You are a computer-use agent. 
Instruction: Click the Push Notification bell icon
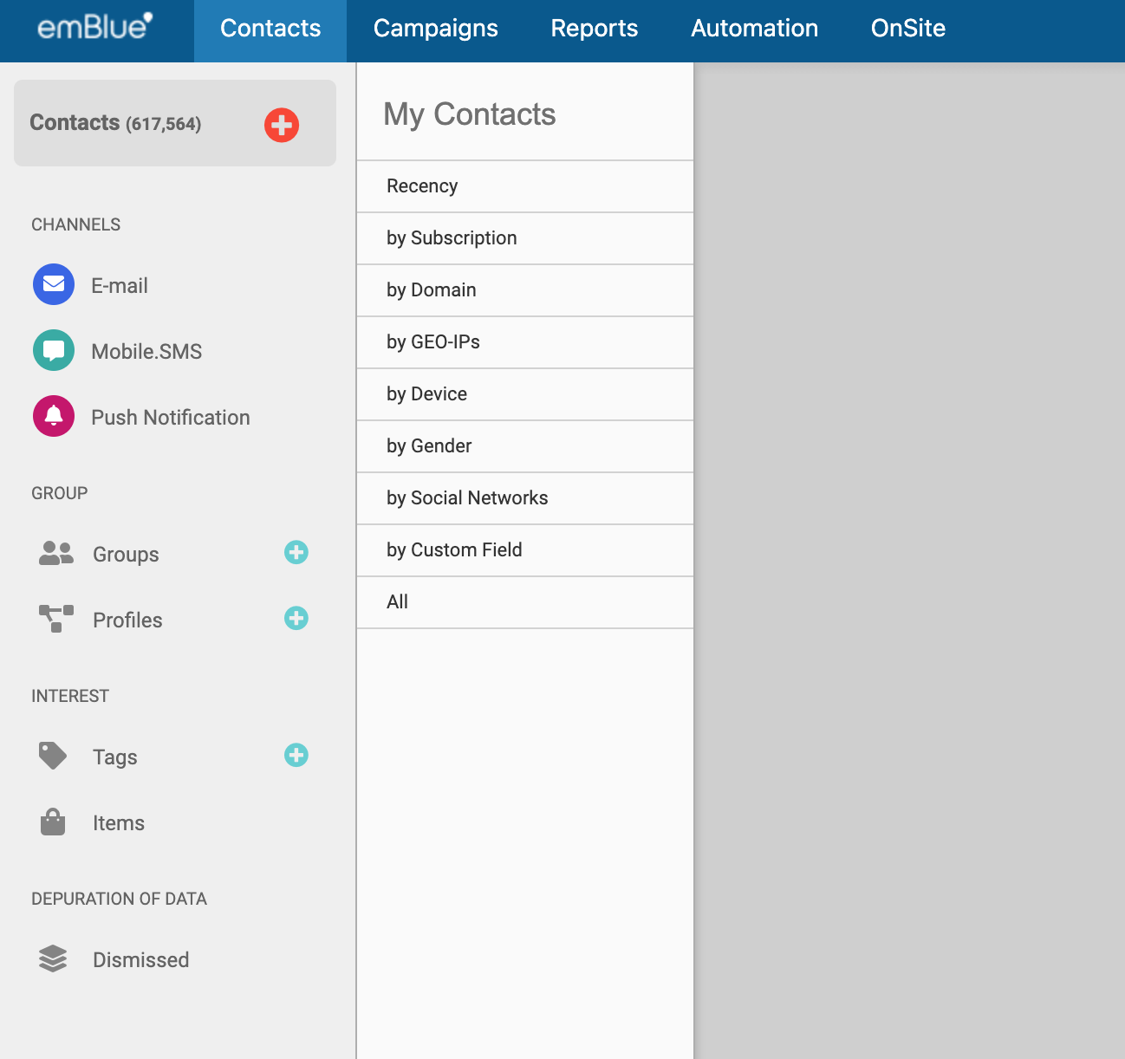(54, 416)
